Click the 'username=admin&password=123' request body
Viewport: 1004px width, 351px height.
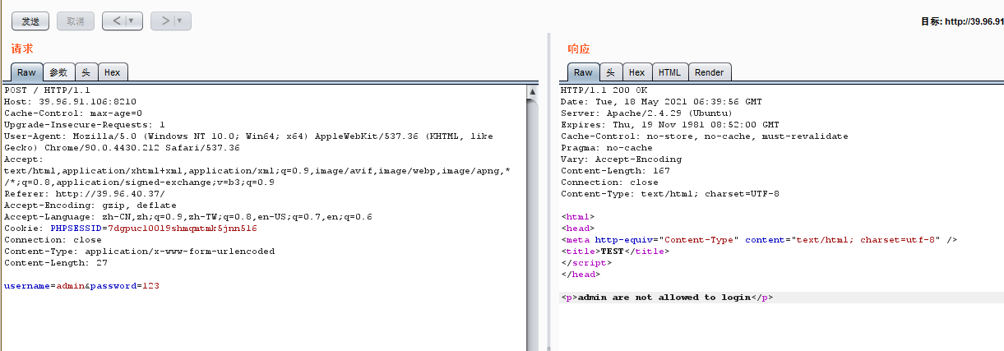point(81,286)
